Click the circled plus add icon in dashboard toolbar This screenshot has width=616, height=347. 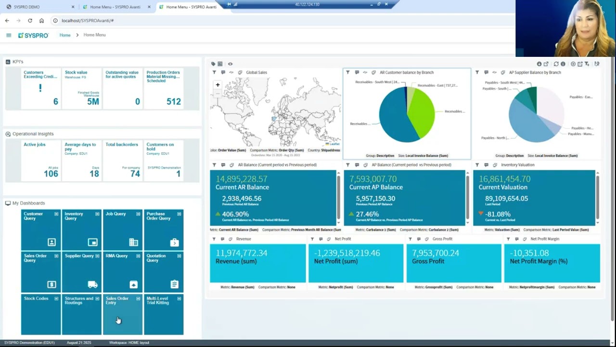pos(573,64)
